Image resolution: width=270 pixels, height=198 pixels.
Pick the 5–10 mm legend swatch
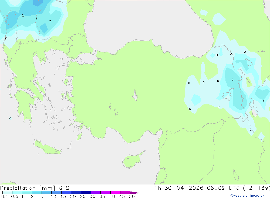point(47,193)
